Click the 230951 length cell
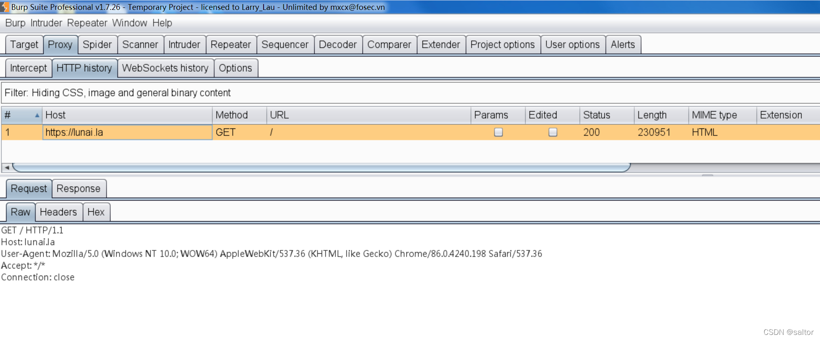 662,132
